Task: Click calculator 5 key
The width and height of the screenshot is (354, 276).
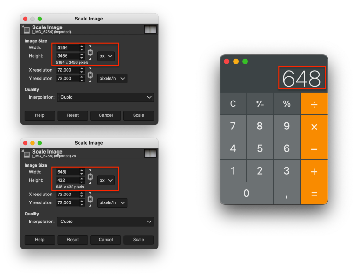Action: tap(260, 148)
